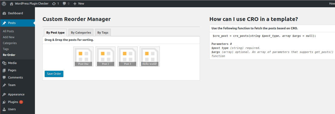This screenshot has height=114, width=335.
Task: Click the Media icon in sidebar
Action: pos(4,63)
